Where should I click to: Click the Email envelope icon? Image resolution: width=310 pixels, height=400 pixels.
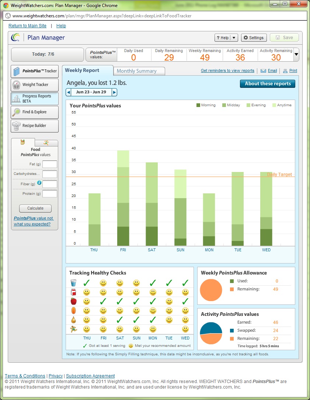pyautogui.click(x=263, y=71)
